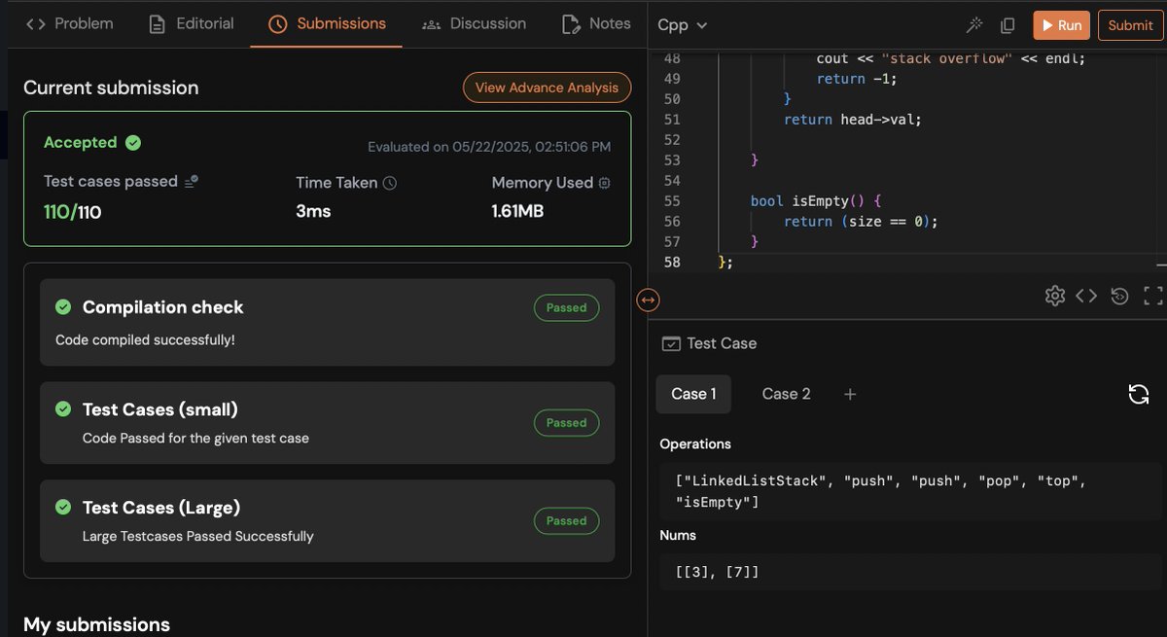Click the 'Operations' label
The width and height of the screenshot is (1167, 637).
pos(695,443)
